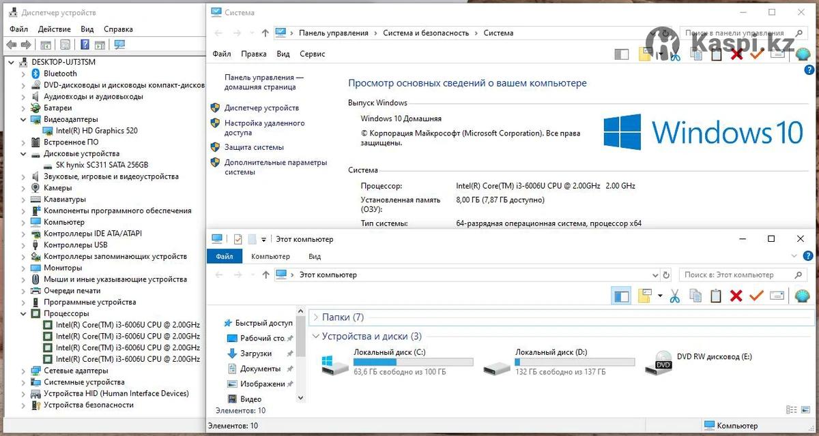Image resolution: width=819 pixels, height=436 pixels.
Task: Select Загрузки in Quick Access pane
Action: pos(256,354)
